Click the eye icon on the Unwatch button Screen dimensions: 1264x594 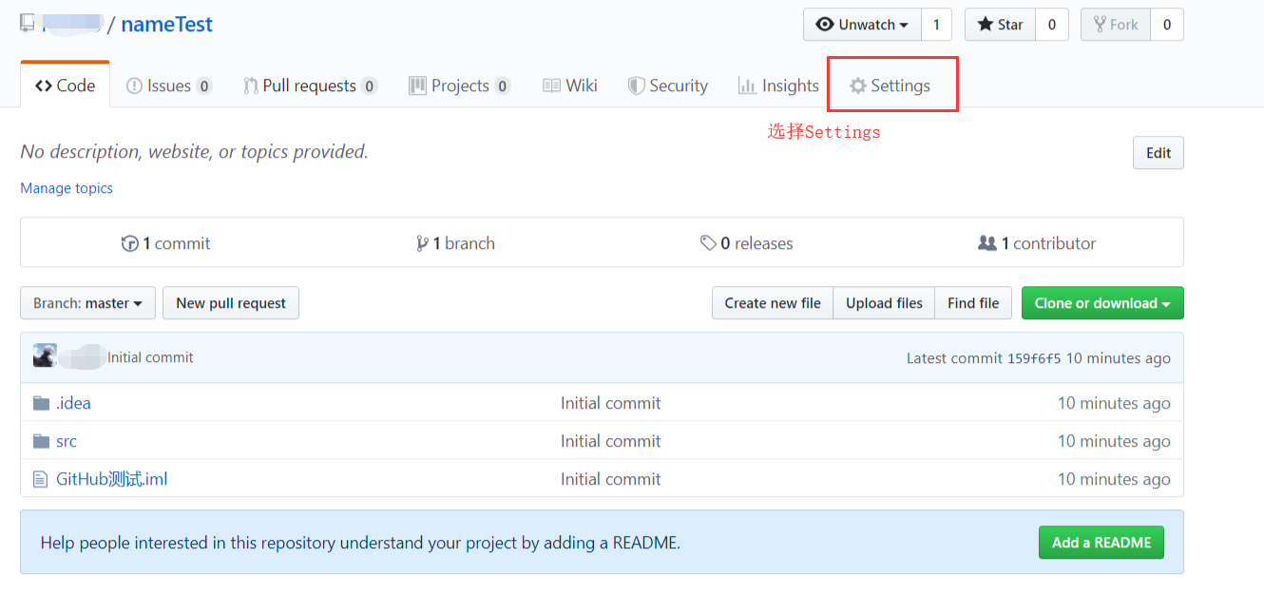tap(825, 25)
